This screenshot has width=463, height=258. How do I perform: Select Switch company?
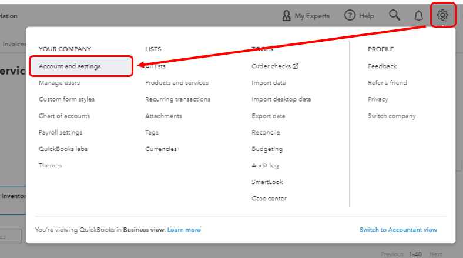(x=391, y=116)
